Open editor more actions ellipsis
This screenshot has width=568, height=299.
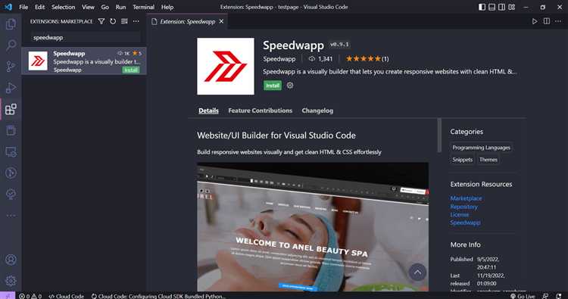pyautogui.click(x=558, y=21)
